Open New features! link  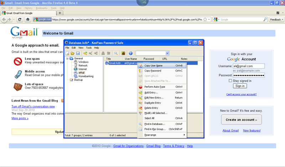pyautogui.click(x=252, y=131)
